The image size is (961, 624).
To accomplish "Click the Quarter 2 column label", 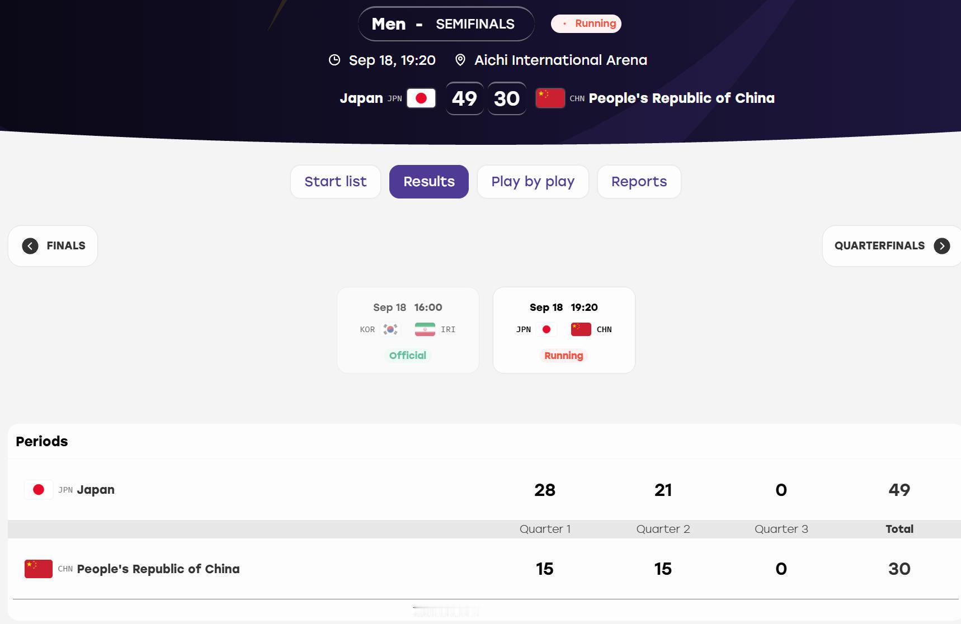I will coord(663,529).
